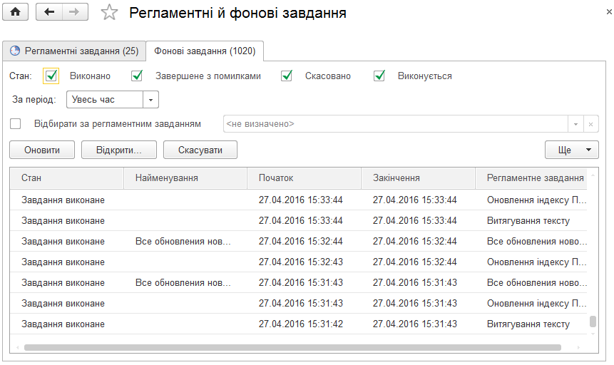Select Все обновления нов... with start 15:31:43
614x365 pixels.
point(183,282)
